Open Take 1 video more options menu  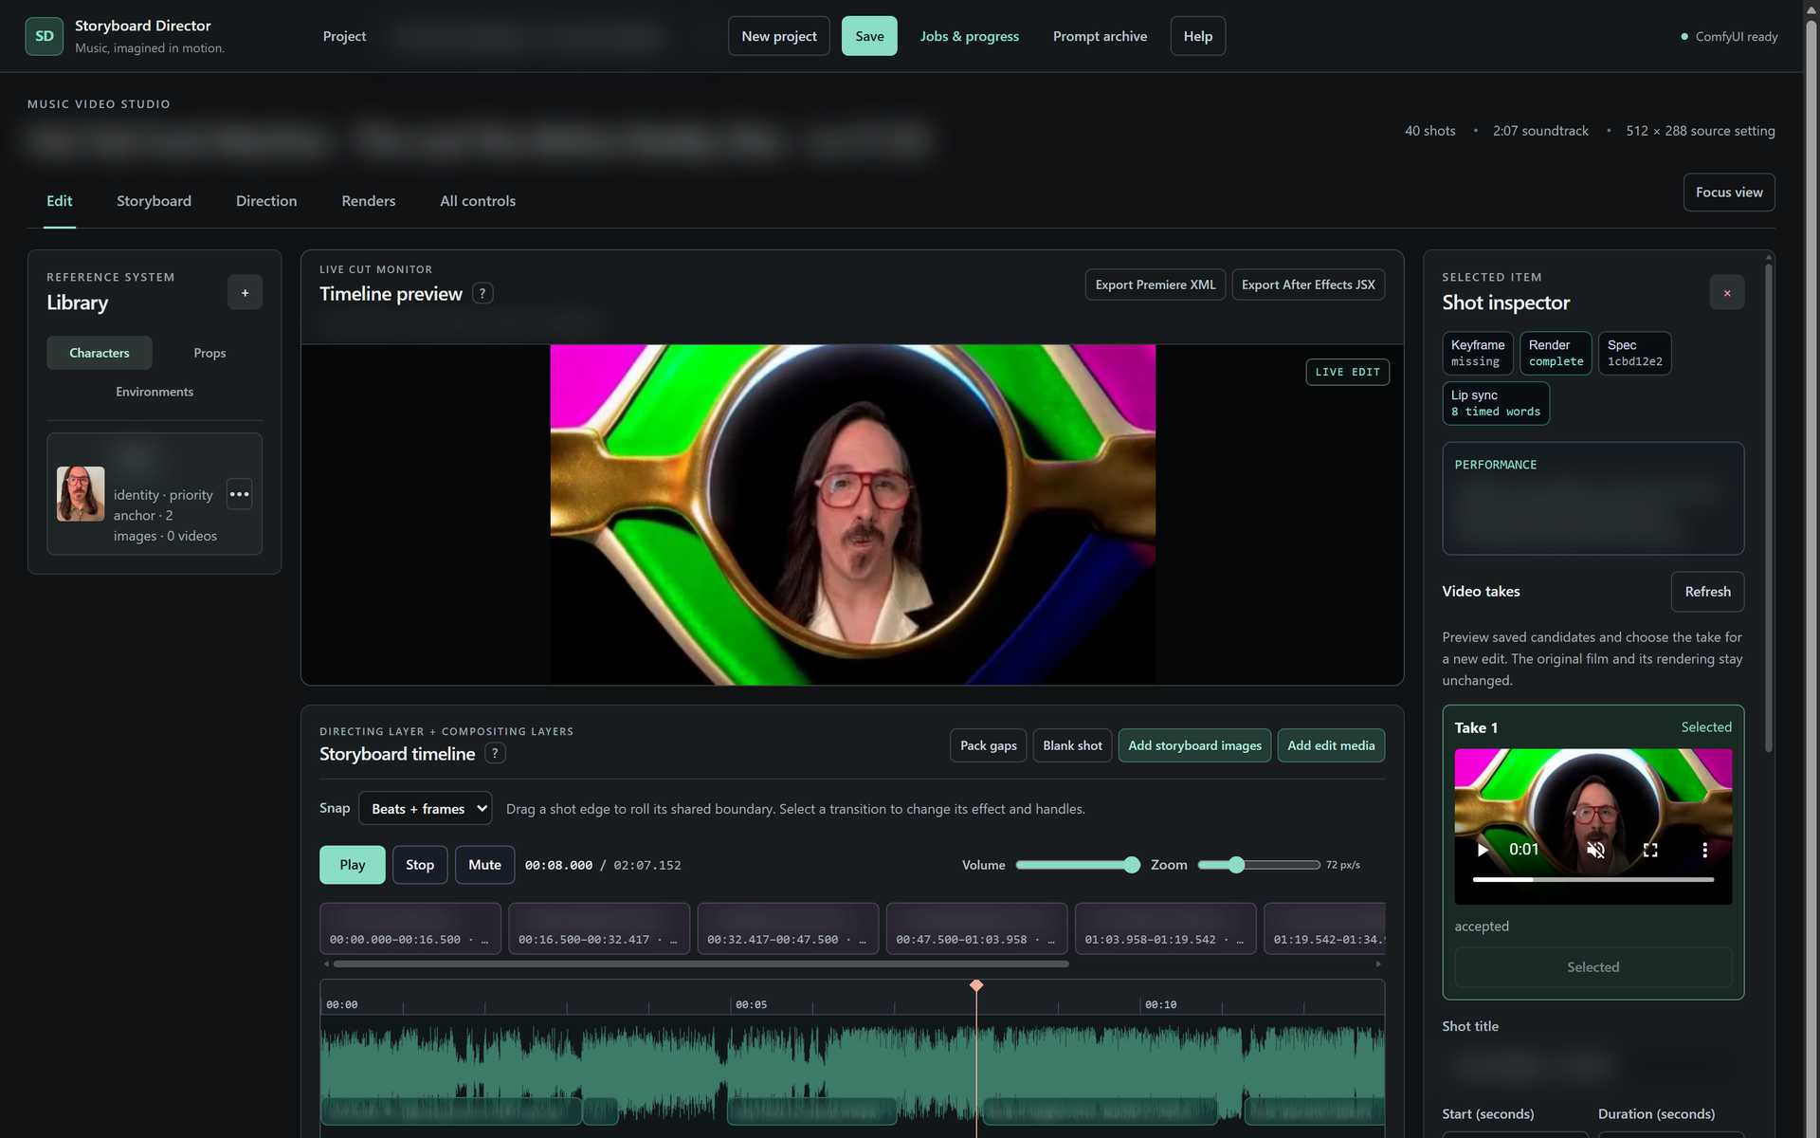coord(1704,850)
